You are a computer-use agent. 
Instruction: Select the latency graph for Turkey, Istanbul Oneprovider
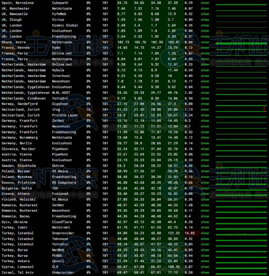click(241, 234)
